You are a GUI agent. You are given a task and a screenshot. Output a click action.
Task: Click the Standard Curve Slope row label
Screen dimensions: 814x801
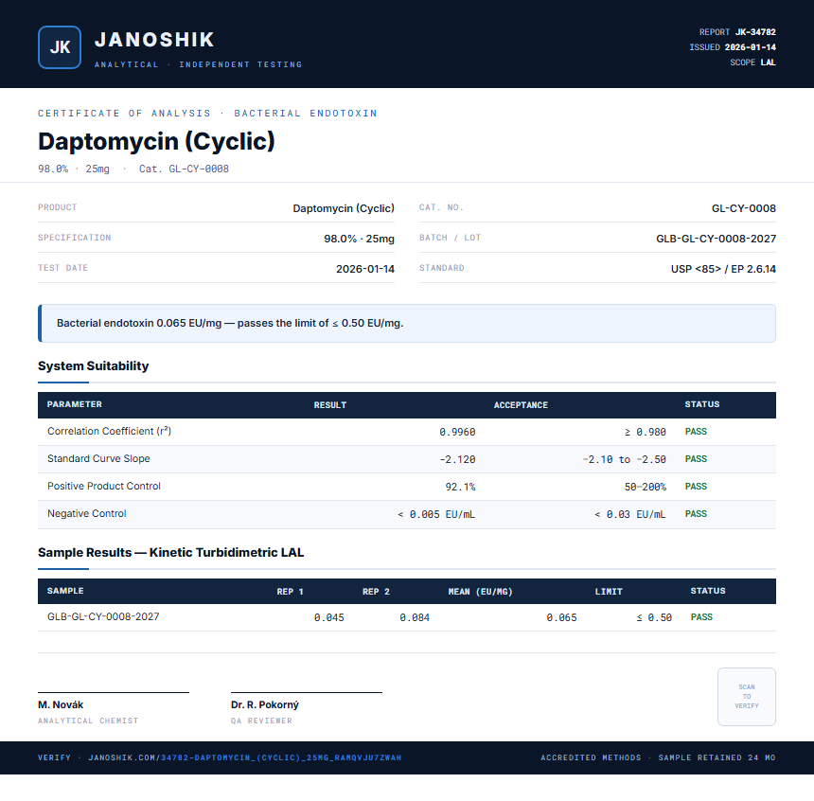(x=98, y=458)
